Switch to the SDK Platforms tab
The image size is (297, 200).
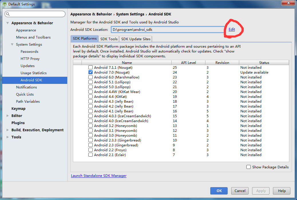pyautogui.click(x=85, y=39)
